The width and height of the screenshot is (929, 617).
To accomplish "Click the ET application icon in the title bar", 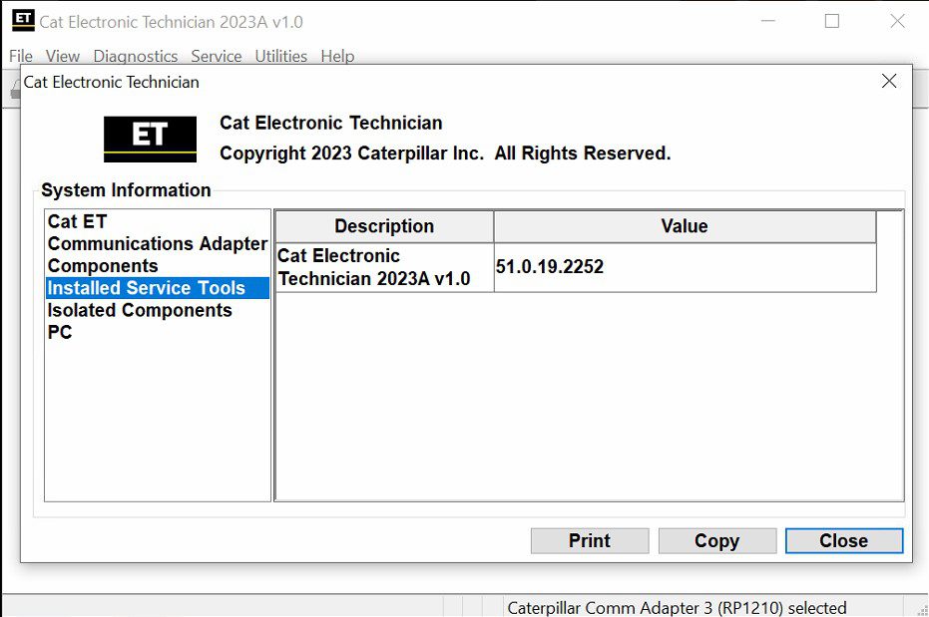I will coord(21,20).
